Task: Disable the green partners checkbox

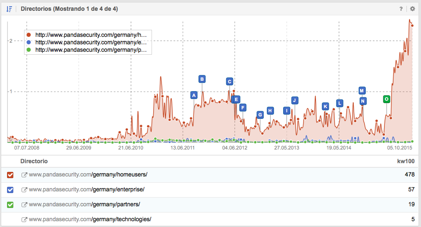Action: (x=11, y=205)
